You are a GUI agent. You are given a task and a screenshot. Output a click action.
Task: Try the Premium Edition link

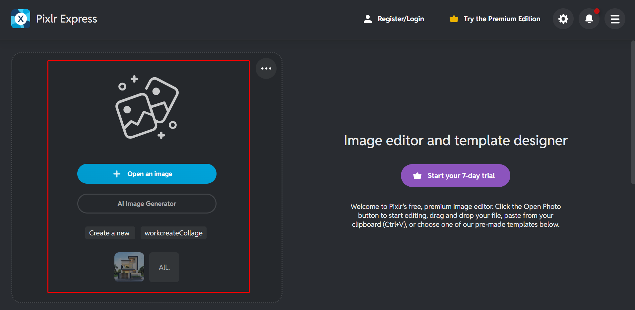click(502, 19)
